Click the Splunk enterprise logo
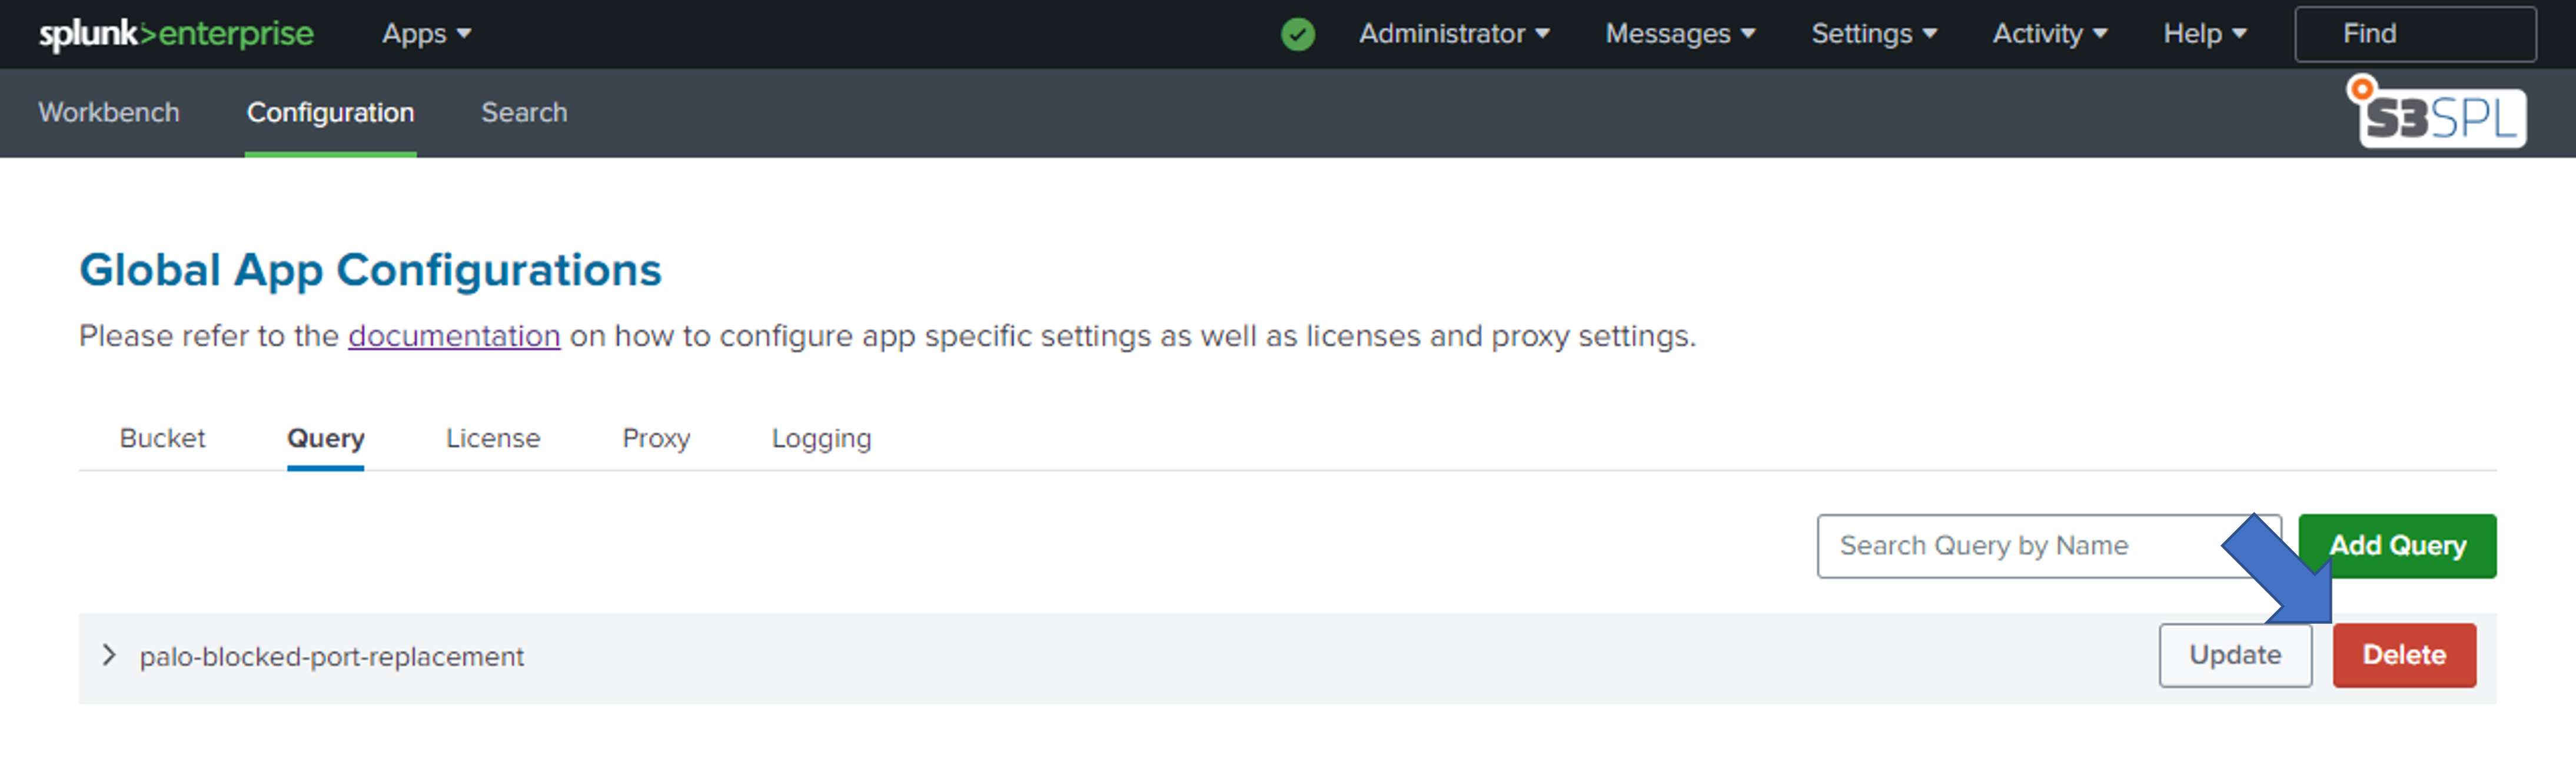 pos(176,34)
